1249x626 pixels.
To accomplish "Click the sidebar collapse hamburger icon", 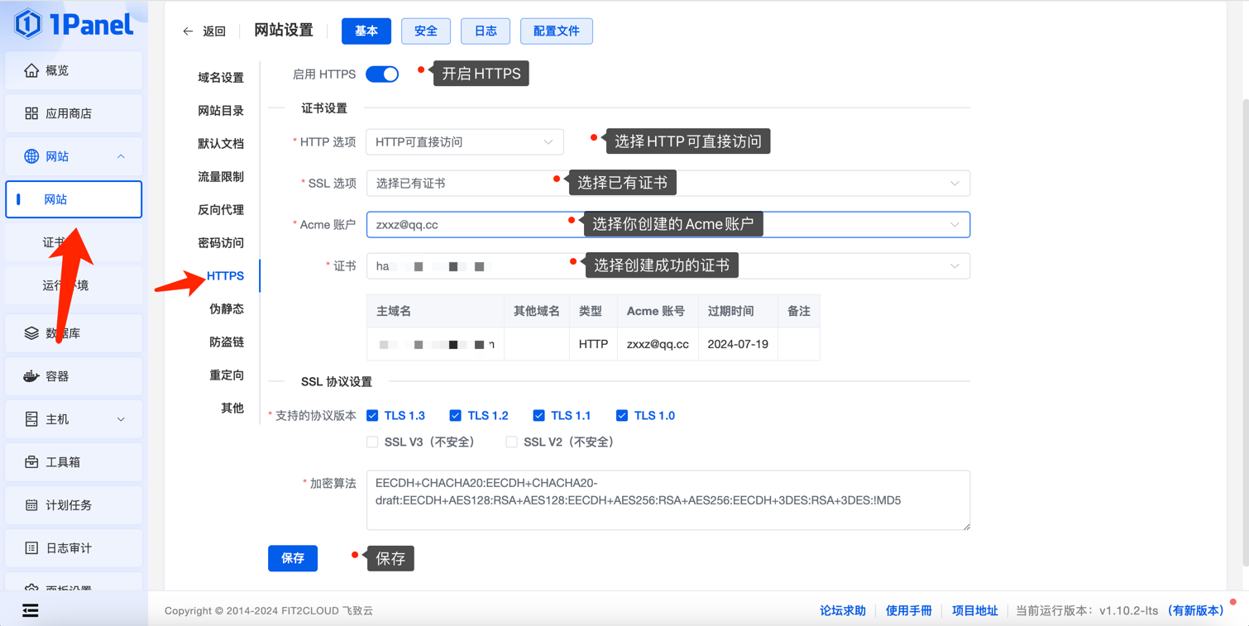I will (x=31, y=610).
